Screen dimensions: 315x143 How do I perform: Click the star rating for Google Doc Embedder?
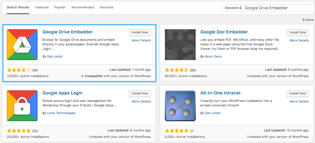(x=177, y=70)
